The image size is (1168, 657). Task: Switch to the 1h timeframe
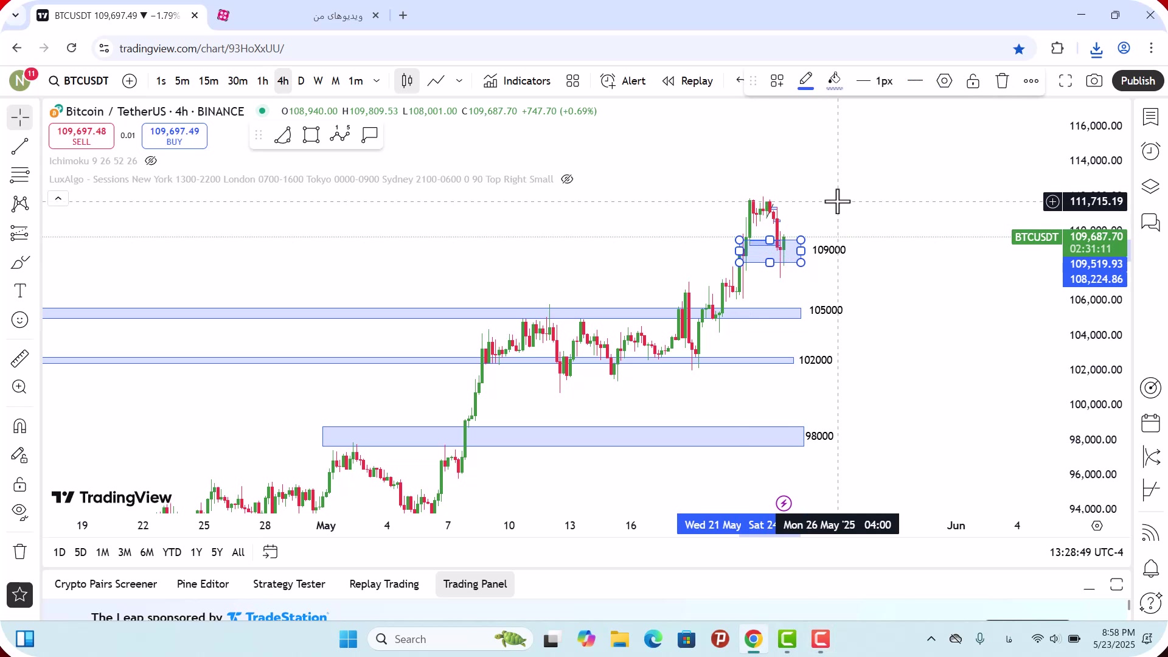tap(262, 81)
